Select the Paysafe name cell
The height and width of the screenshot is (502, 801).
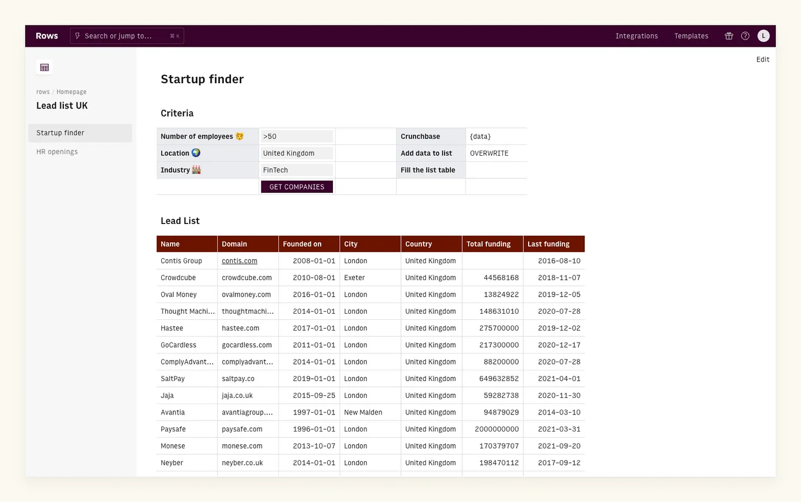click(x=187, y=429)
